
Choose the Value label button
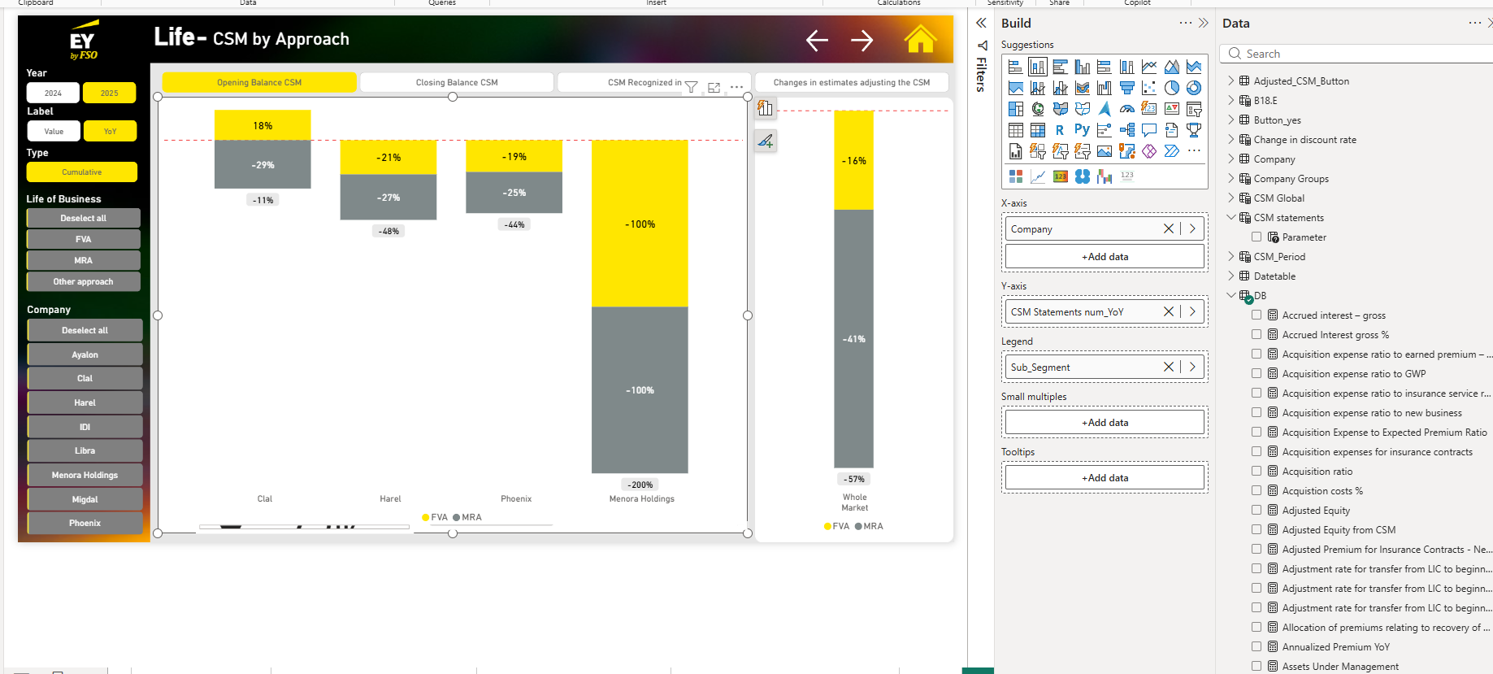(x=54, y=131)
